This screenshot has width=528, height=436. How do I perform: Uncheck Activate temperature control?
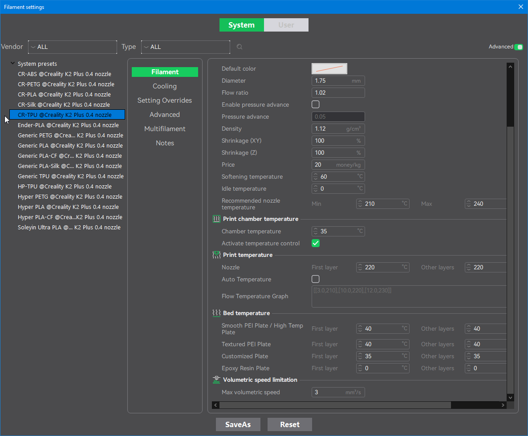316,243
